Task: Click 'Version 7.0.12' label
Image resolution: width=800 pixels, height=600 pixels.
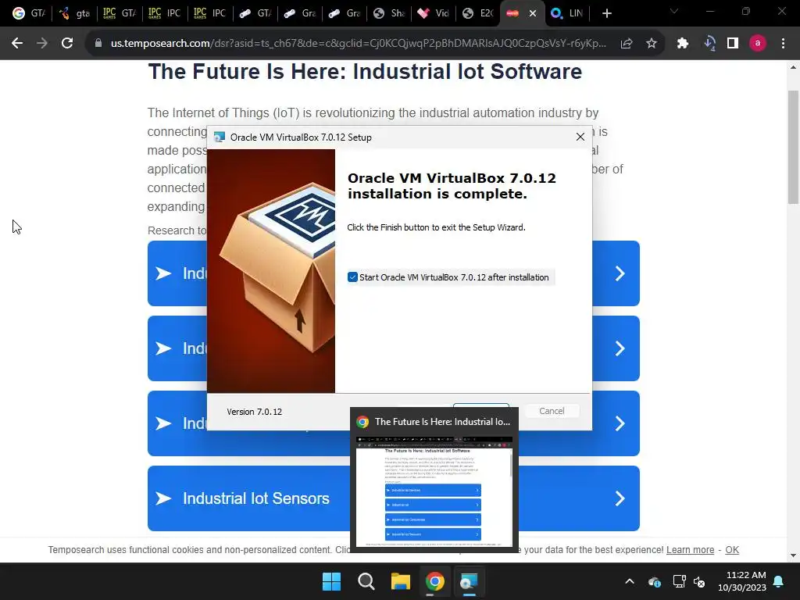Action: 254,412
